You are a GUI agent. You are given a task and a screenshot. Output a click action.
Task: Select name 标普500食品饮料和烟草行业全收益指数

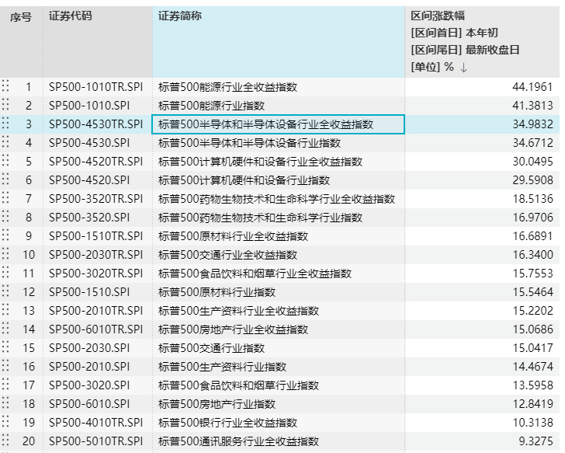click(x=255, y=274)
